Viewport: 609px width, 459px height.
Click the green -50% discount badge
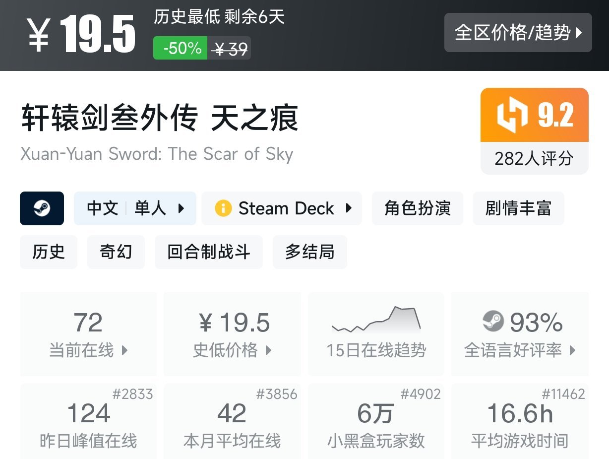(x=181, y=48)
